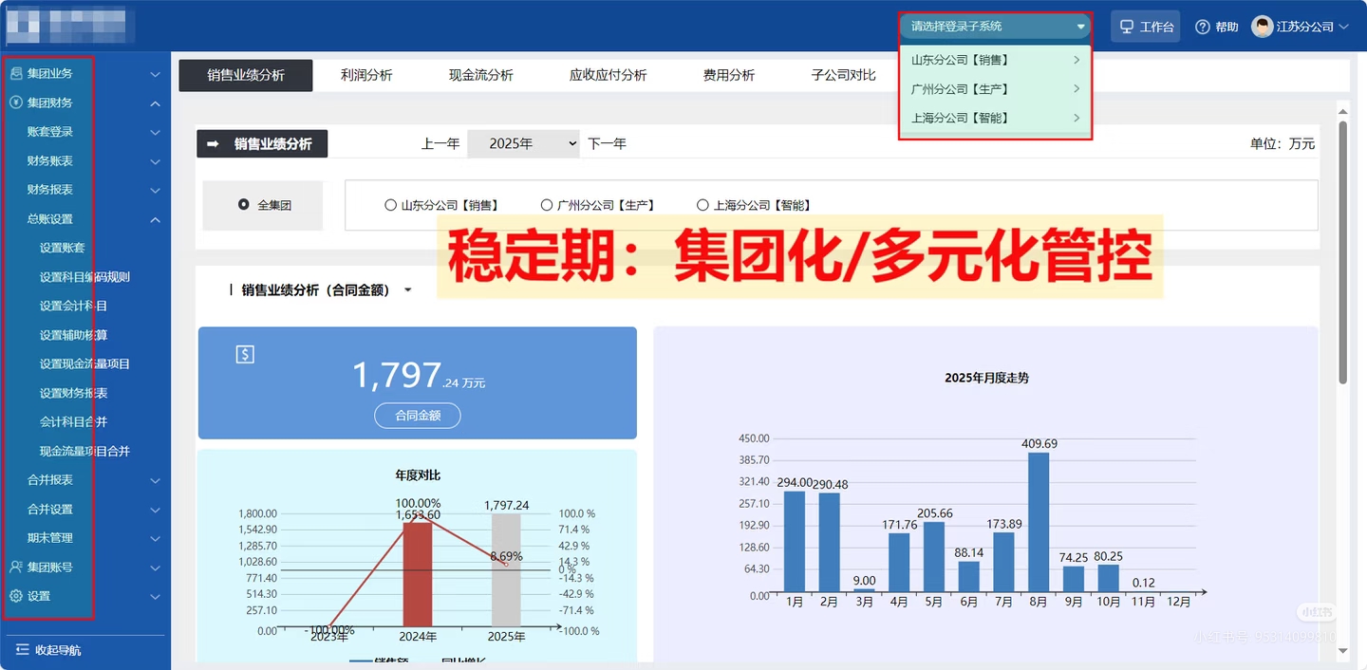Click the 2025年 gray bar in 年度对比

tap(506, 570)
